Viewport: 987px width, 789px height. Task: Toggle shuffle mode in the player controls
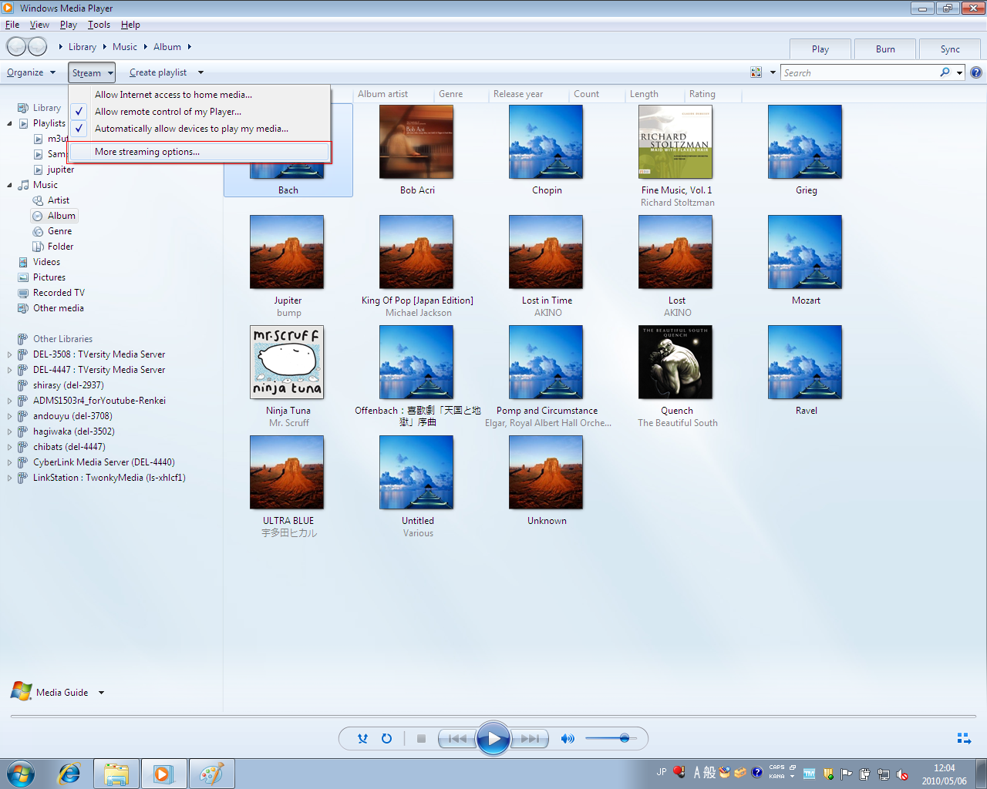pyautogui.click(x=362, y=738)
